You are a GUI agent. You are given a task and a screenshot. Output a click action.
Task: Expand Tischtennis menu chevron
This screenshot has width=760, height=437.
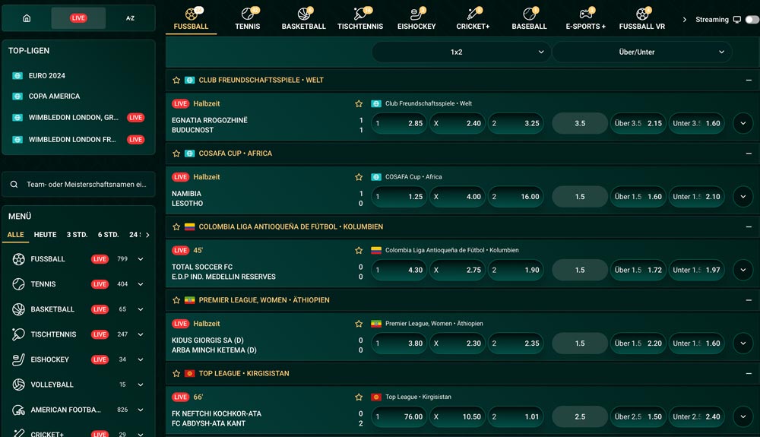point(141,334)
